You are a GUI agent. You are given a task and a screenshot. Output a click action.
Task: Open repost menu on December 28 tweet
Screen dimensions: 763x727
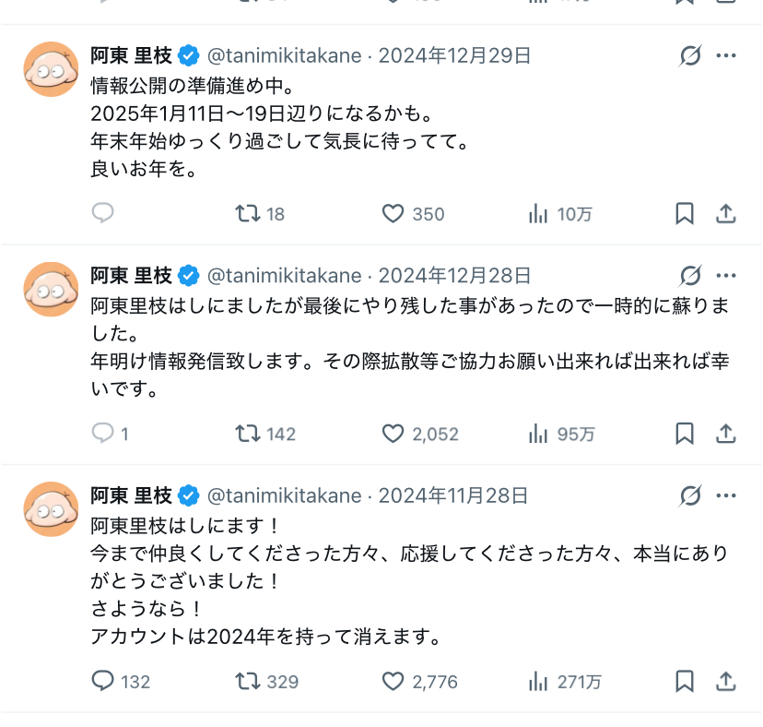click(247, 434)
